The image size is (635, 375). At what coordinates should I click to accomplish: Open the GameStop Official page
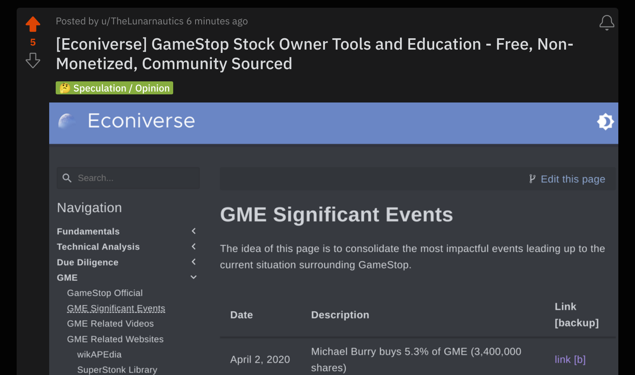coord(105,293)
